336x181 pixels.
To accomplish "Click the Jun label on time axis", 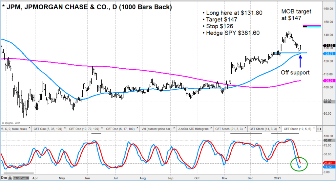I will (87, 178).
